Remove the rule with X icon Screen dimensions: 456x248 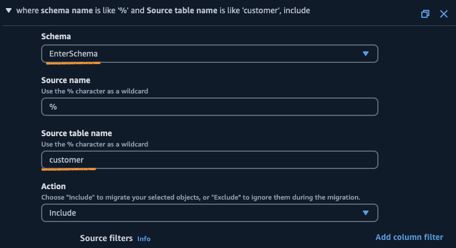444,13
